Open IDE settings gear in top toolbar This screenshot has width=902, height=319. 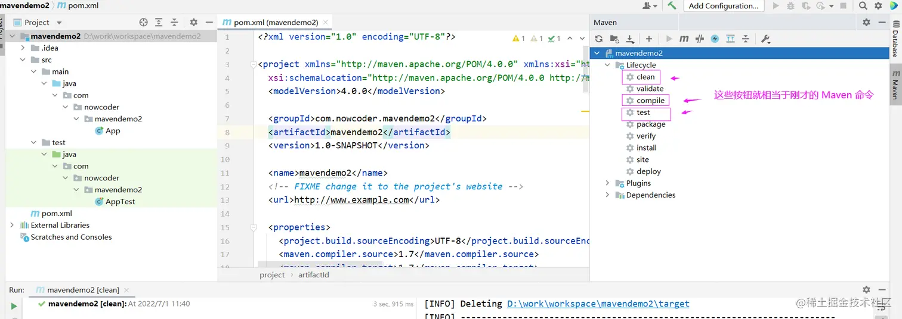tap(878, 5)
